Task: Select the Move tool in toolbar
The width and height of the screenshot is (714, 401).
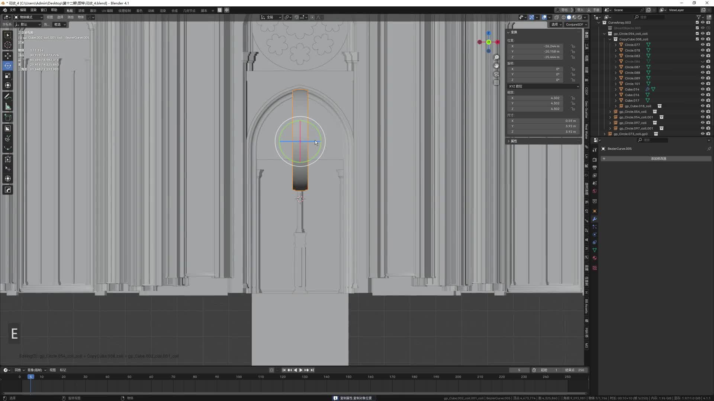Action: (7, 56)
